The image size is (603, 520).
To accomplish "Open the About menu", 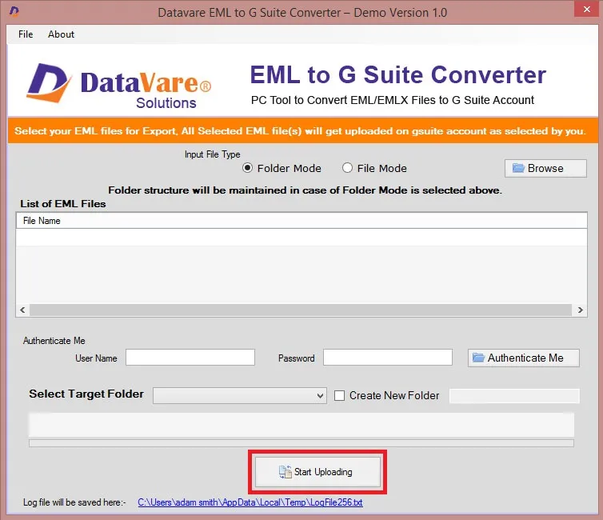I will (61, 34).
